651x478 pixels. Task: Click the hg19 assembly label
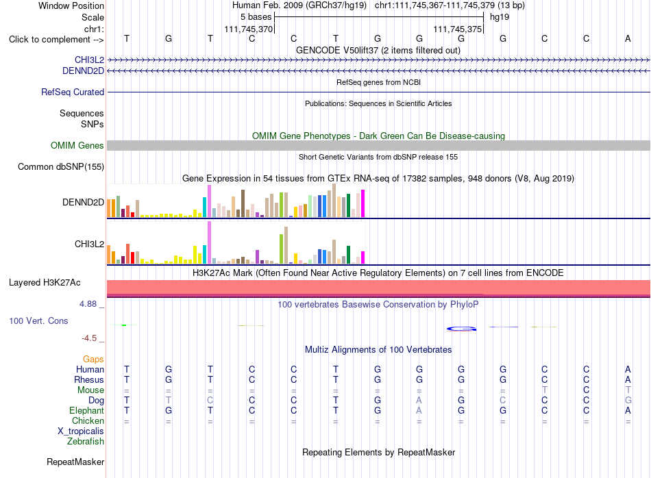tap(500, 17)
